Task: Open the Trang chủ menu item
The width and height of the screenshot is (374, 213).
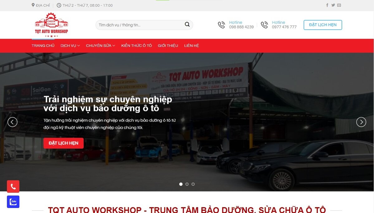Action: click(43, 46)
